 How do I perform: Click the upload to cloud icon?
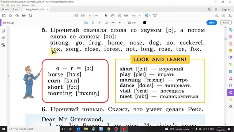[x=17, y=15]
